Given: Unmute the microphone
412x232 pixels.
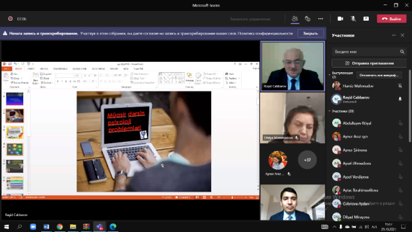Looking at the screenshot, I should (x=353, y=19).
